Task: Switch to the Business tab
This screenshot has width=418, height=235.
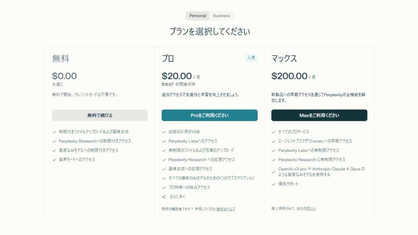Action: click(x=221, y=16)
